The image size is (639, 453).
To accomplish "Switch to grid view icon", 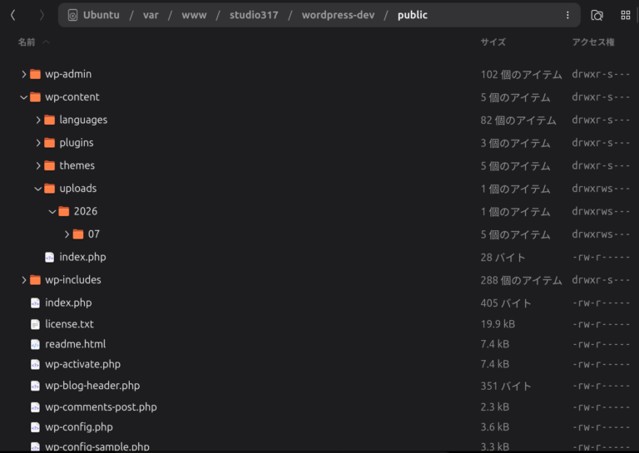I will (626, 16).
